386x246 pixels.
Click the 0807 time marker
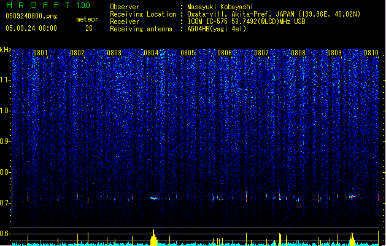click(x=261, y=53)
